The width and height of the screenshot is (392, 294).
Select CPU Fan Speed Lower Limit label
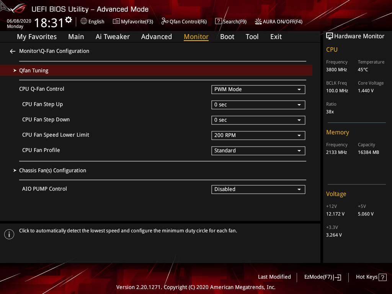pyautogui.click(x=56, y=135)
